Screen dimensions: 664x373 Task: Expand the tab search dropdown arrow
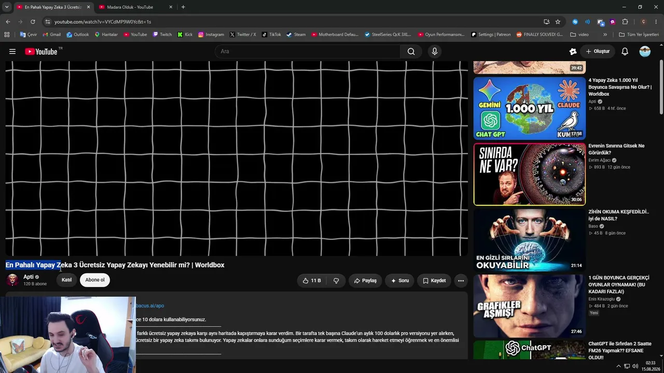7,7
